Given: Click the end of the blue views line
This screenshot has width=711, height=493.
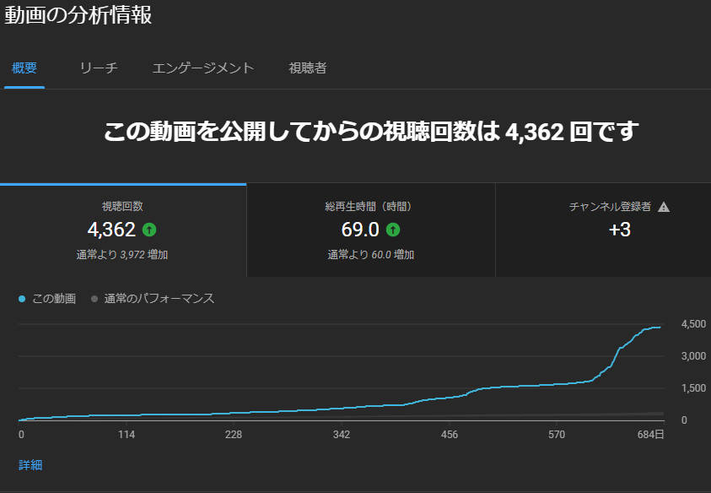Looking at the screenshot, I should (x=660, y=327).
